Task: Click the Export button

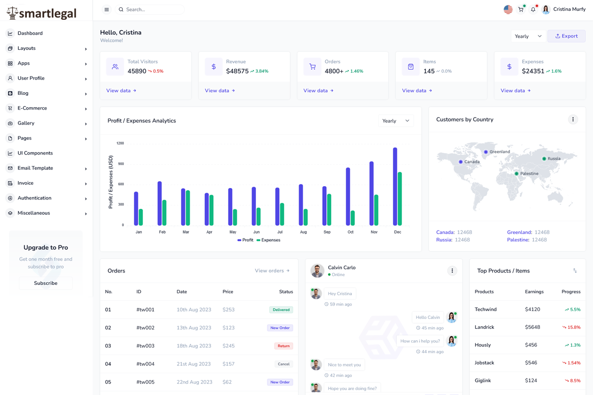Action: [x=566, y=36]
